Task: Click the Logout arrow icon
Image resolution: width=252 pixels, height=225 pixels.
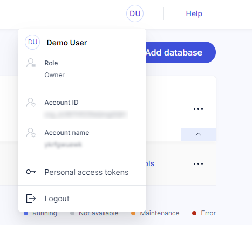Action: point(31,199)
